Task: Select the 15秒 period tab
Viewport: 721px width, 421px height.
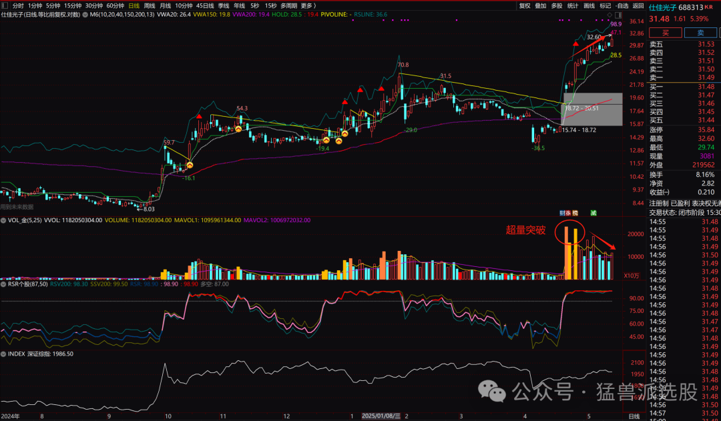Action: pyautogui.click(x=271, y=6)
